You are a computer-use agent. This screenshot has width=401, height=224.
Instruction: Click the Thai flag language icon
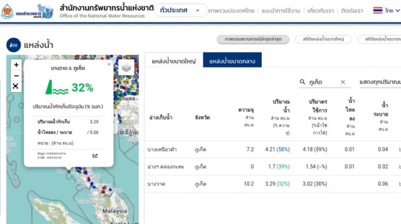click(378, 11)
